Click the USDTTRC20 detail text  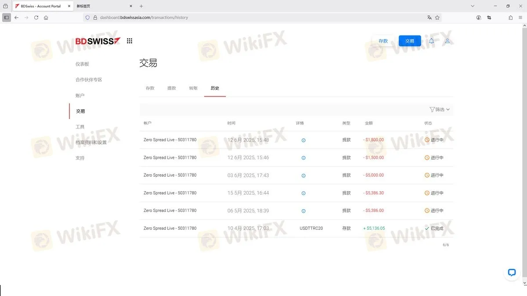click(x=311, y=228)
